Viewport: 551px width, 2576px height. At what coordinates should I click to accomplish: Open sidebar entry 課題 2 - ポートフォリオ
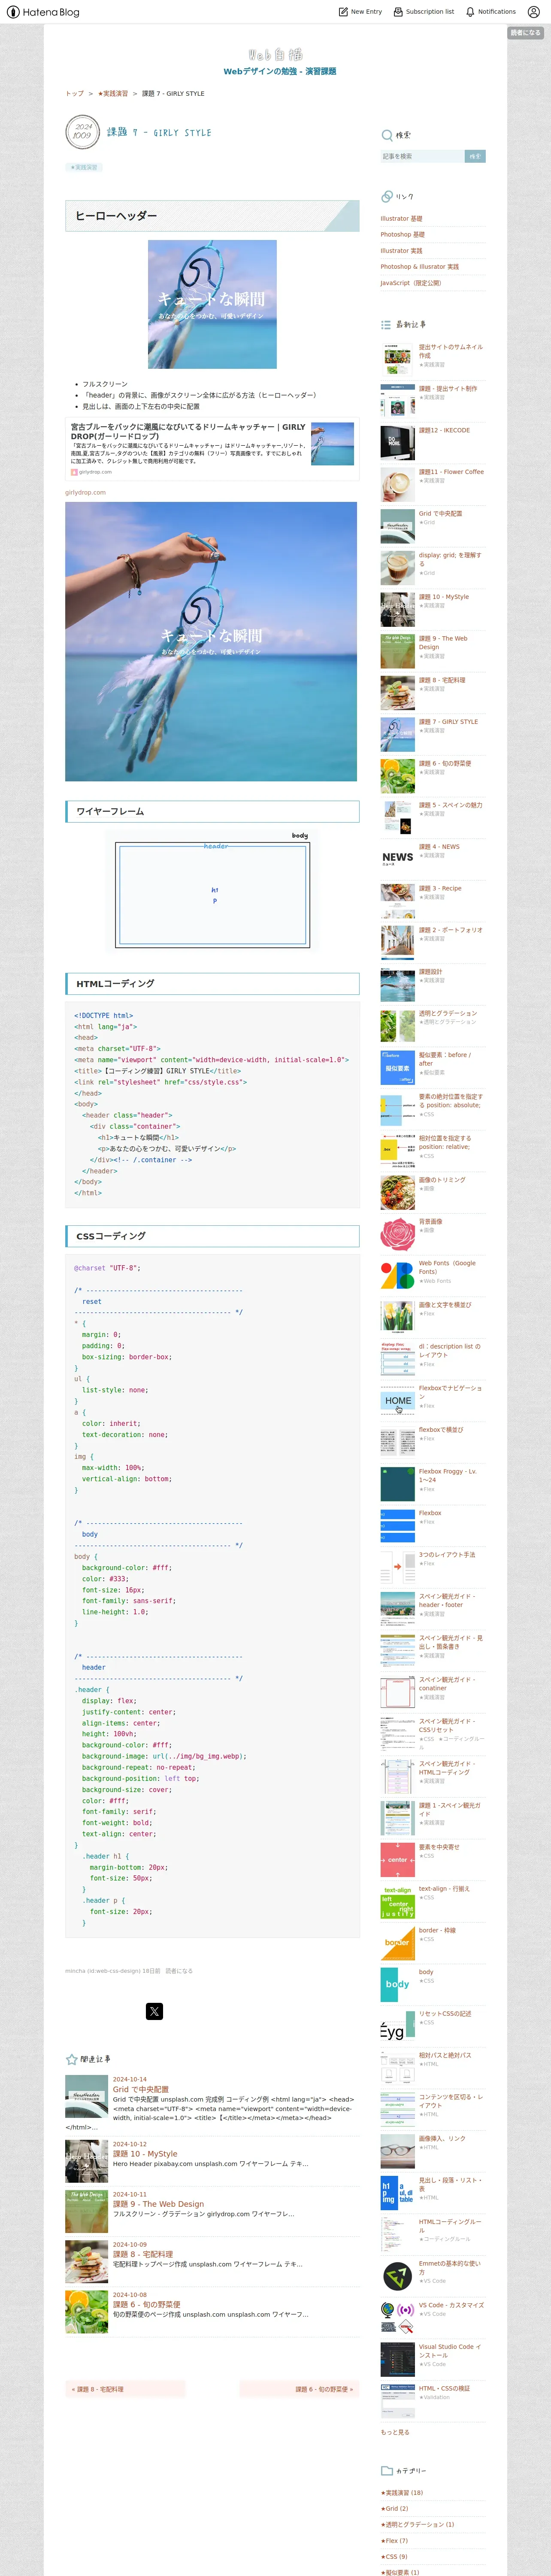(x=450, y=930)
